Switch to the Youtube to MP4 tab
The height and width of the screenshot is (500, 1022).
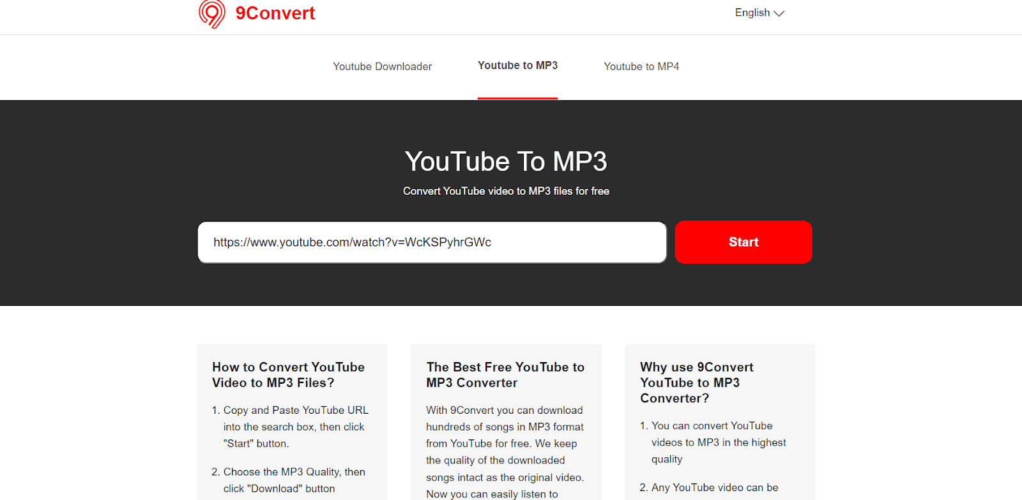point(641,66)
